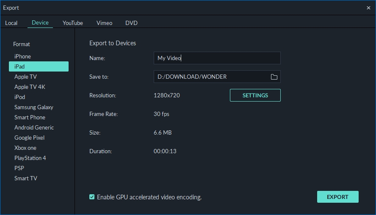The image size is (376, 215).
Task: Click the Name input field
Action: [217, 58]
